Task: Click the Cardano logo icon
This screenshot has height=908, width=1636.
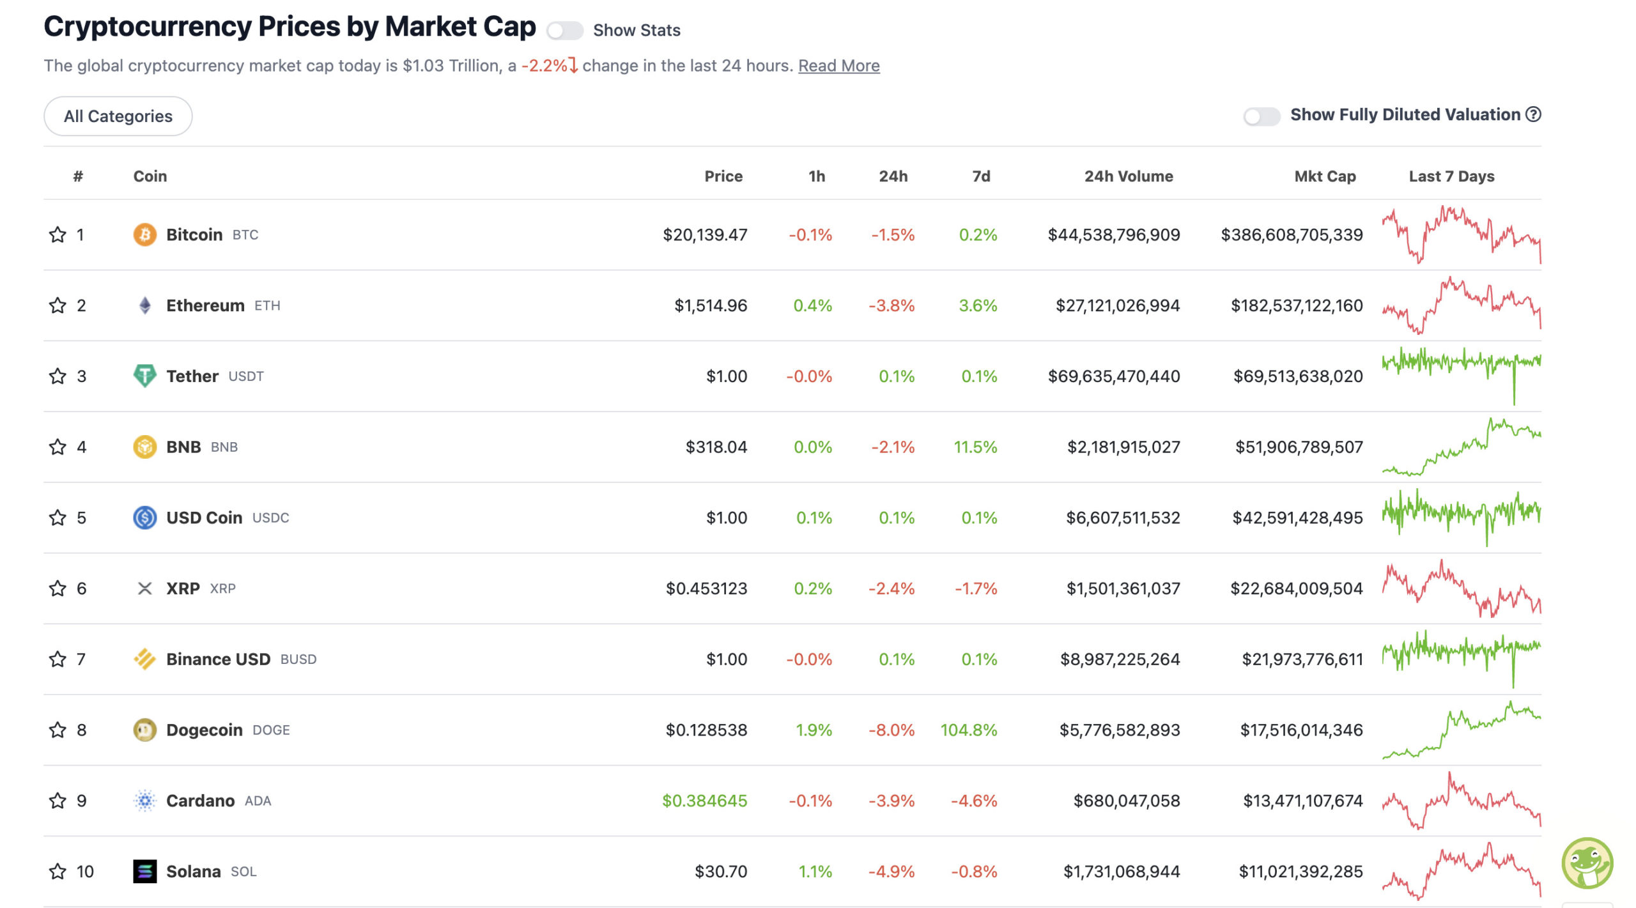Action: [145, 801]
